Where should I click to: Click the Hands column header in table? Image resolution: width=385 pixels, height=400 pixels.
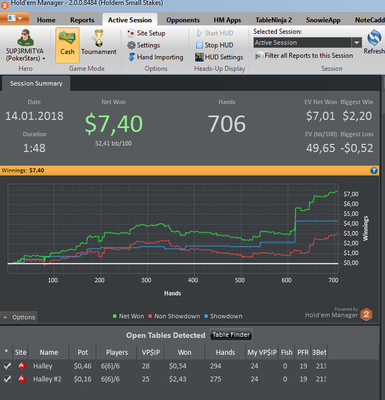(225, 353)
